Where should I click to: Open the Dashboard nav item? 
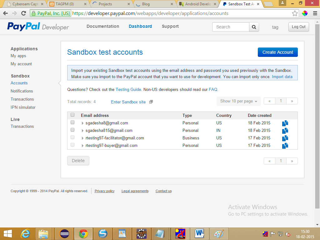click(x=140, y=26)
